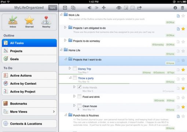Viewport: 187px width, 132px height.
Task: Click the @Someday context tag
Action: pyautogui.click(x=158, y=45)
